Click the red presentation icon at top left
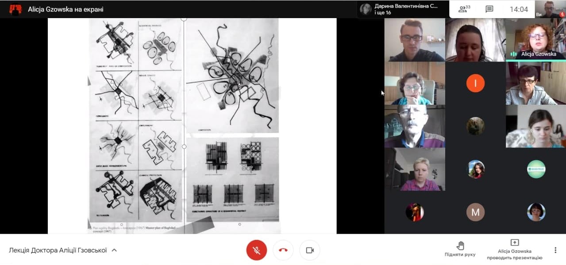Screen dimensions: 566x265 click(x=15, y=9)
